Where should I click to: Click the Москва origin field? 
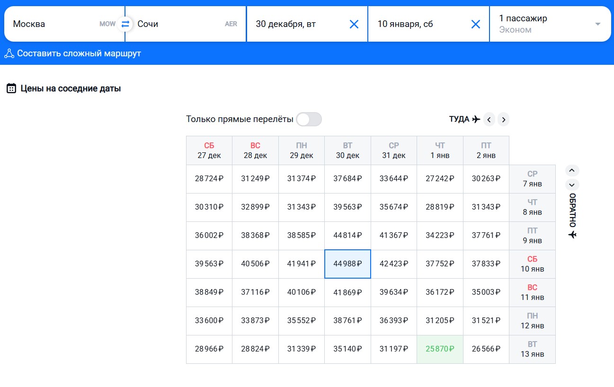[52, 24]
